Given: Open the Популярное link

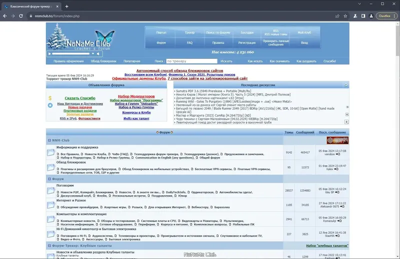Looking at the screenshot, I should (x=132, y=61).
